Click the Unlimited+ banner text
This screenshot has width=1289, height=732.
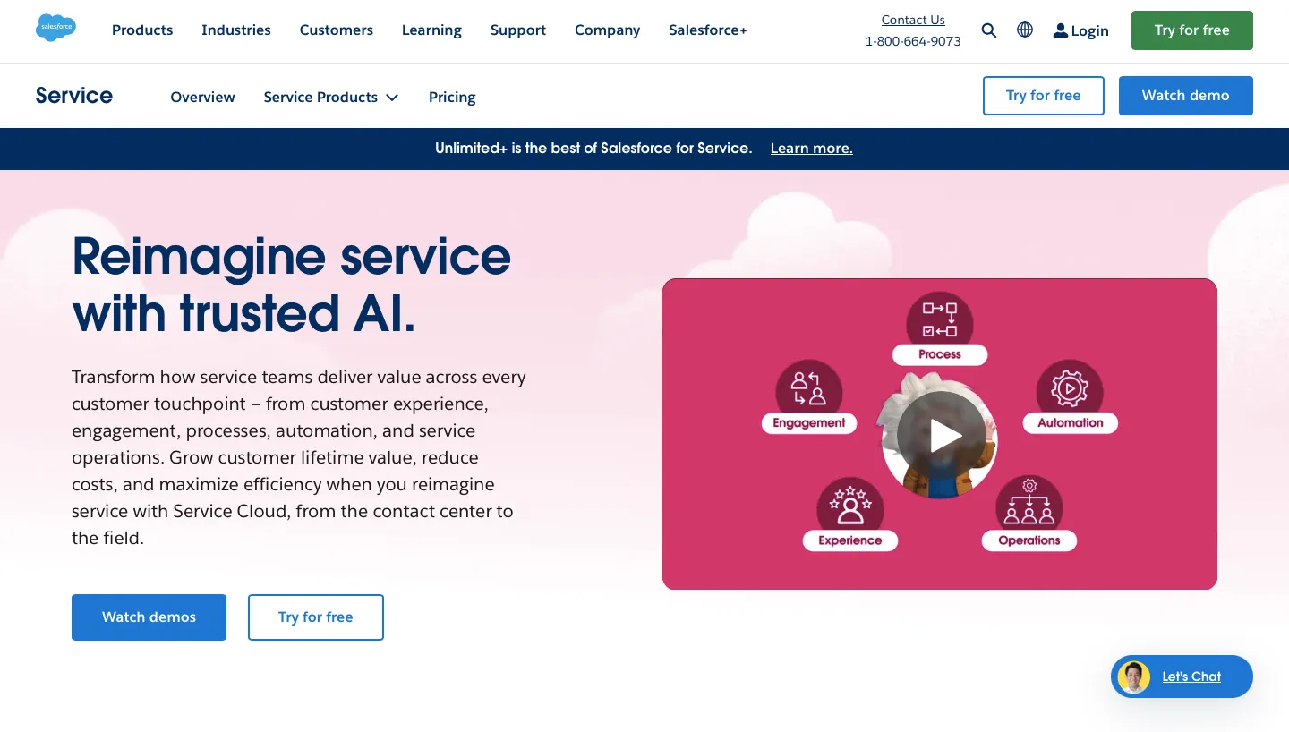pos(593,149)
